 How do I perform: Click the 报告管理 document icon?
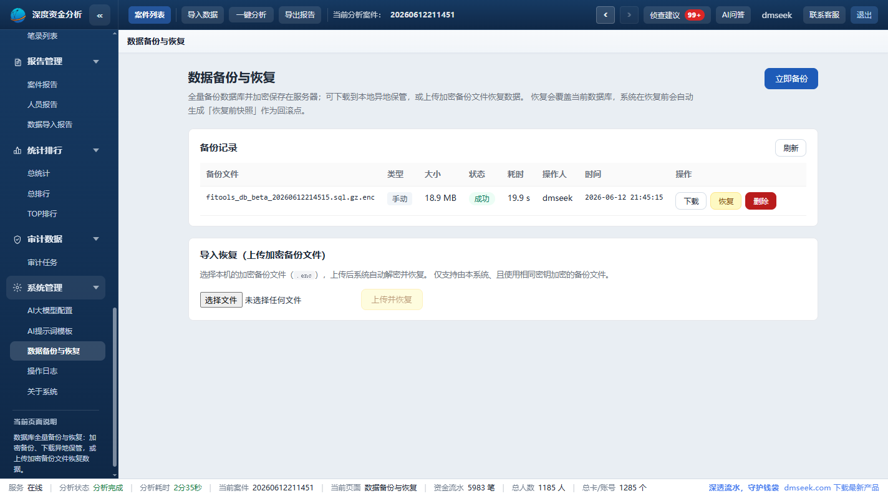pyautogui.click(x=17, y=62)
